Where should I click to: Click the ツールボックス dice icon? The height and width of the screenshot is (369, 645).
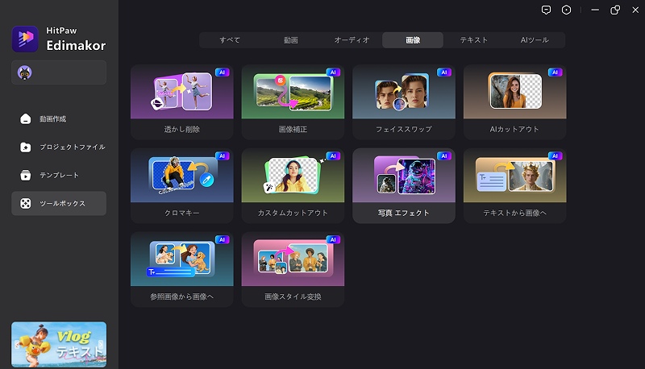coord(26,203)
